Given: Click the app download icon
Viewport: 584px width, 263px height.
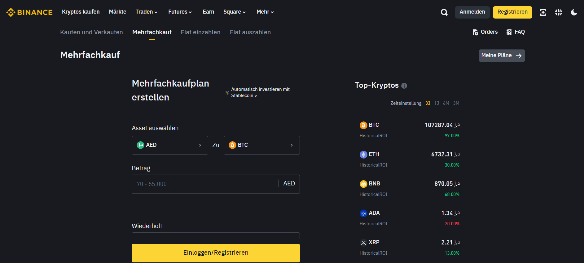Looking at the screenshot, I should 543,12.
